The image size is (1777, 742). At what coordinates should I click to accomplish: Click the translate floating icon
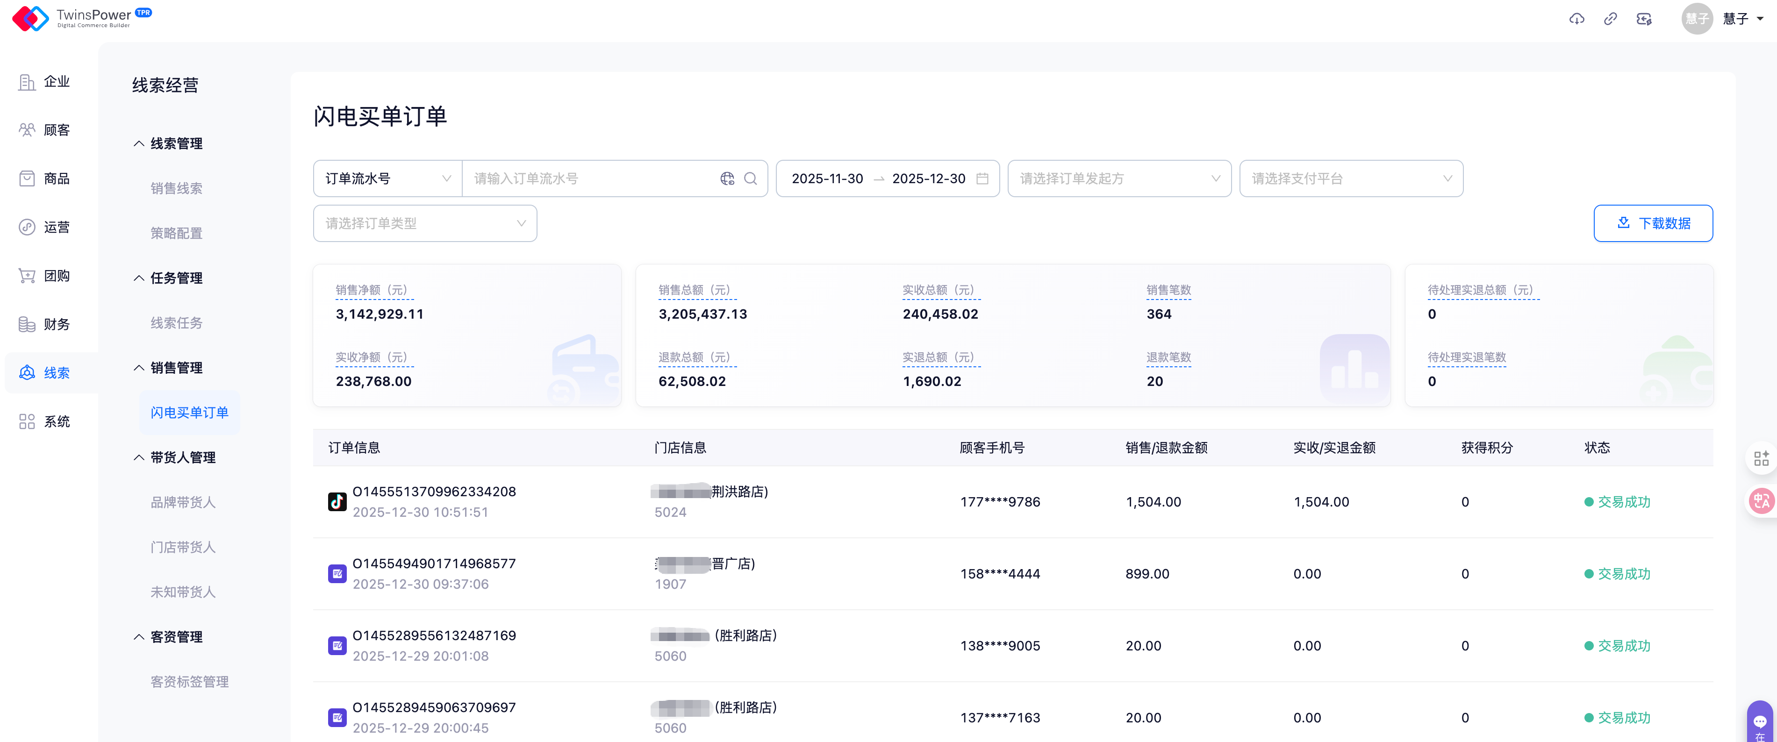point(1761,501)
